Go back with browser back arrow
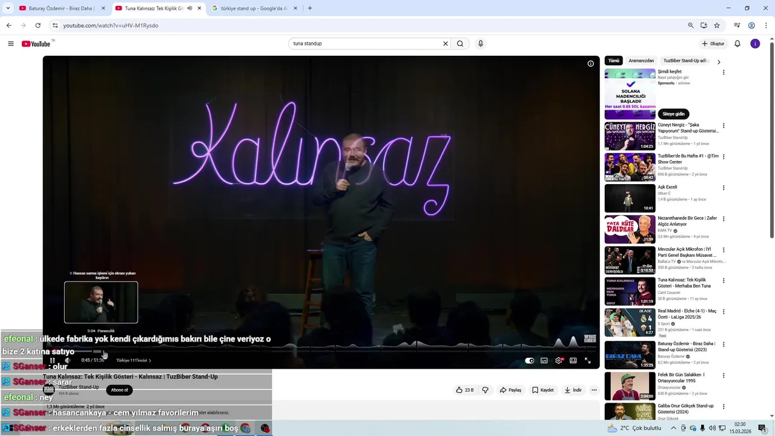775x436 pixels. click(8, 25)
